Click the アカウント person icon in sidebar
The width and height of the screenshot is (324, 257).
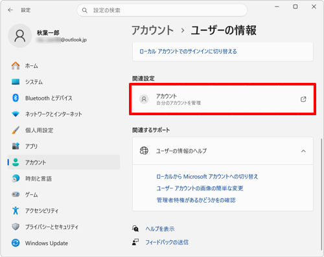tap(16, 162)
